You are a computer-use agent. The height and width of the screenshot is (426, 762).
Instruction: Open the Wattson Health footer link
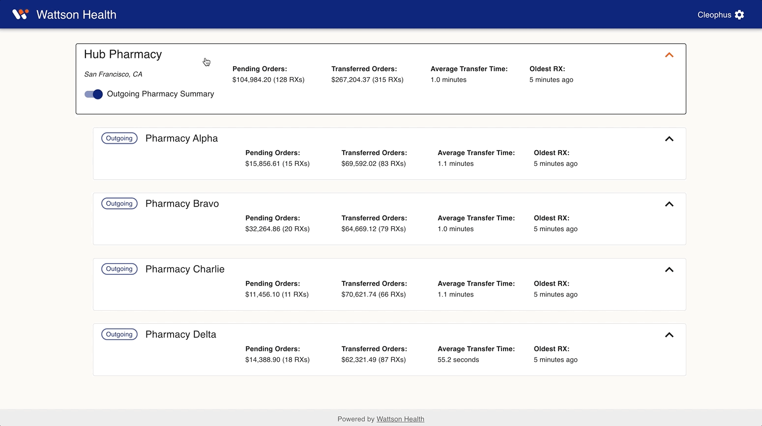pyautogui.click(x=400, y=419)
